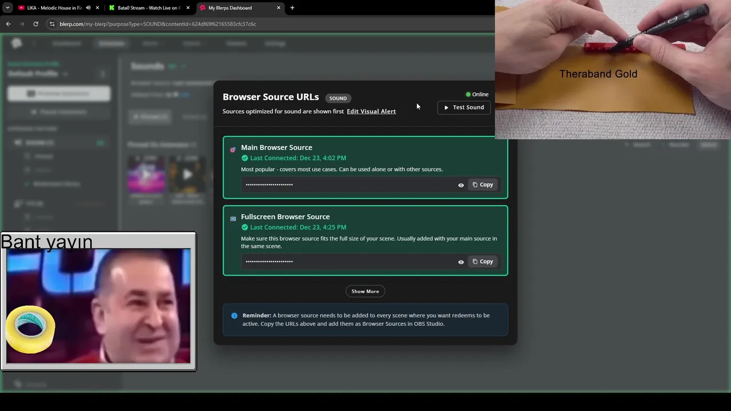Close the My Blerps Dashboard tab
Screen dimensions: 731x411
(x=279, y=8)
